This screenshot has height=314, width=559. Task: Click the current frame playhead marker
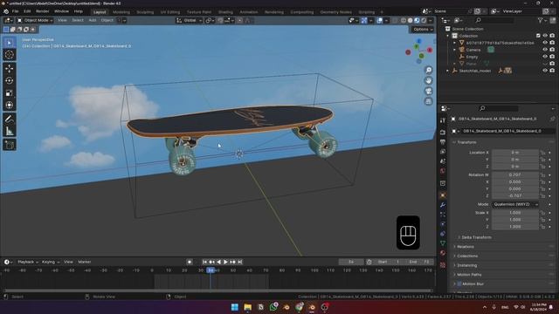(210, 270)
